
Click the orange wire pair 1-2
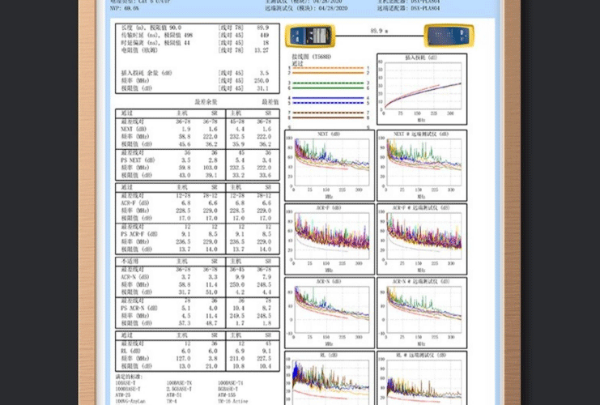(328, 70)
